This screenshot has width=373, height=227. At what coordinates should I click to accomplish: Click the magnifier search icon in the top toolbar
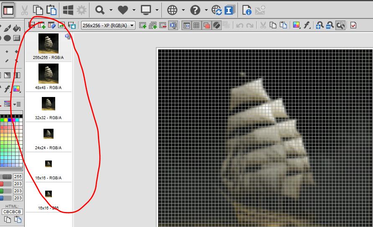click(x=100, y=10)
